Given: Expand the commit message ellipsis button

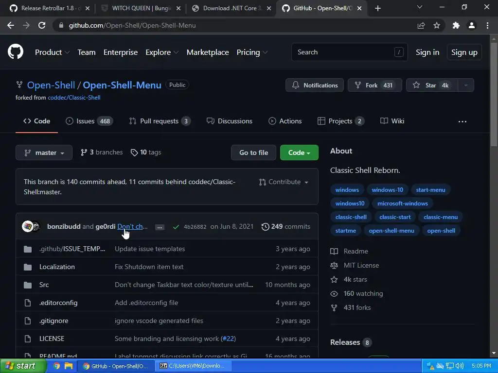Looking at the screenshot, I should (160, 227).
